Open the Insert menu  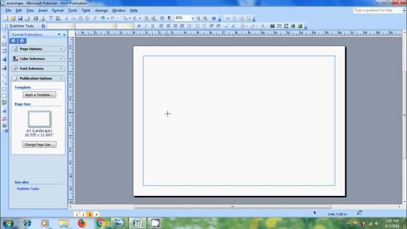[43, 11]
